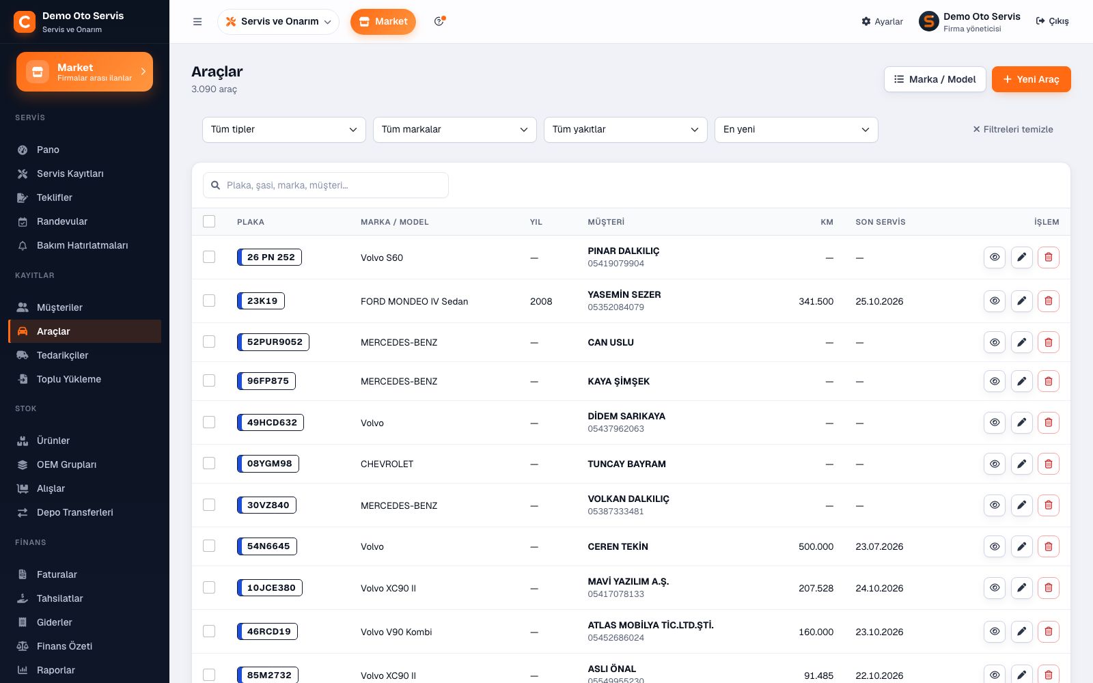Expand Servis ve Onarım module selector

click(x=278, y=22)
